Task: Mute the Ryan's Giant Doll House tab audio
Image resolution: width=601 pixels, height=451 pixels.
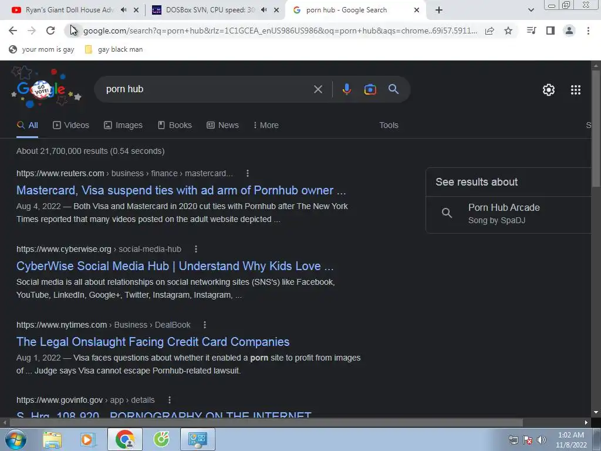Action: pyautogui.click(x=123, y=10)
